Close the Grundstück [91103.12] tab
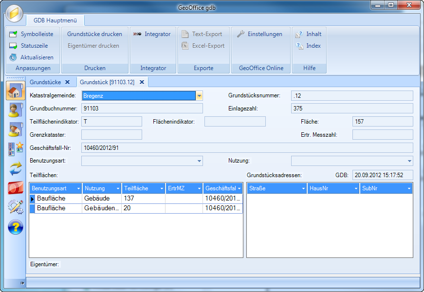Viewport: 424px width, 292px height. pyautogui.click(x=142, y=82)
